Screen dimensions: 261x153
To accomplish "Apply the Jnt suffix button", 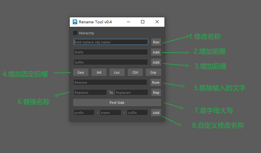I will pyautogui.click(x=99, y=72).
